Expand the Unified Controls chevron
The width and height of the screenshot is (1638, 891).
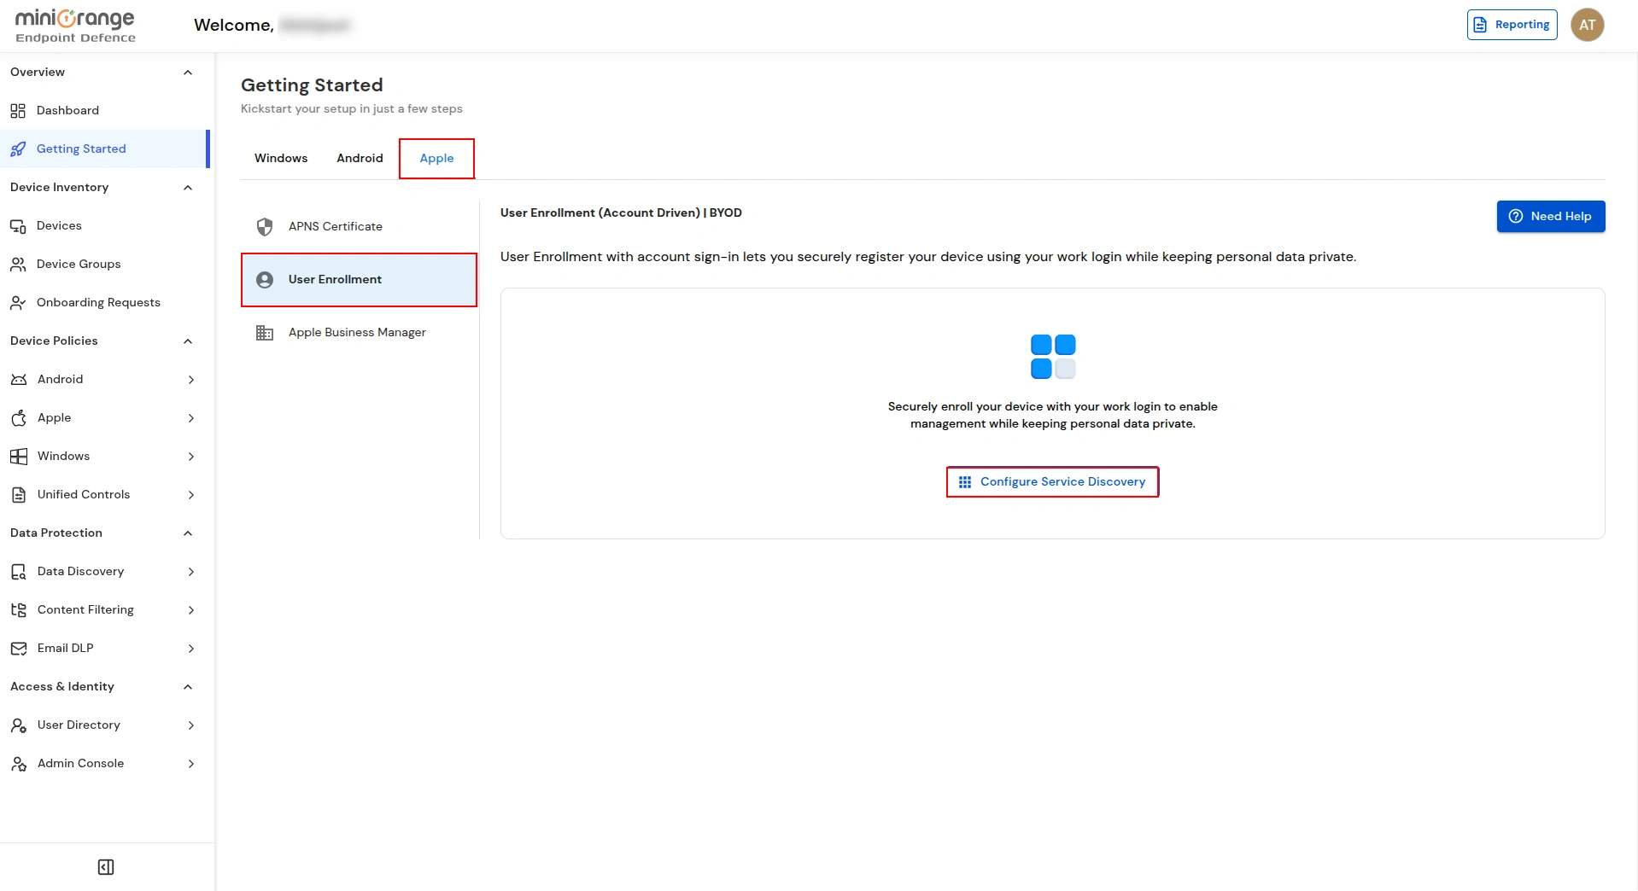[x=191, y=494]
